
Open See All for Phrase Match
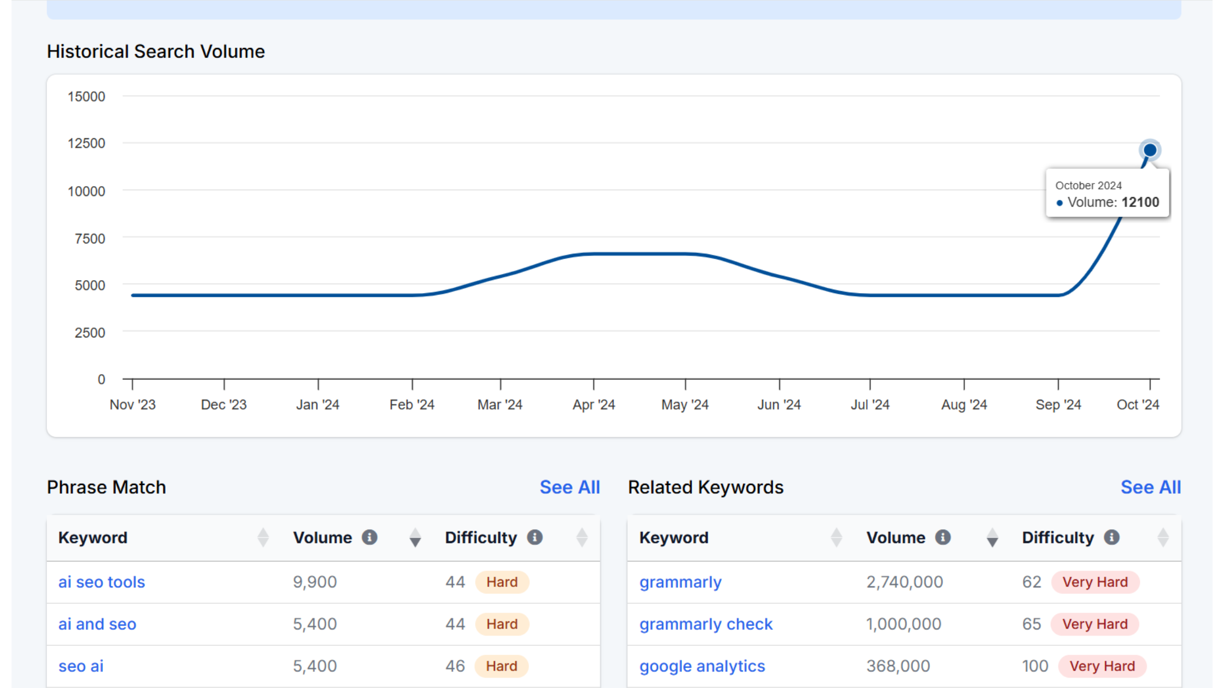[569, 487]
